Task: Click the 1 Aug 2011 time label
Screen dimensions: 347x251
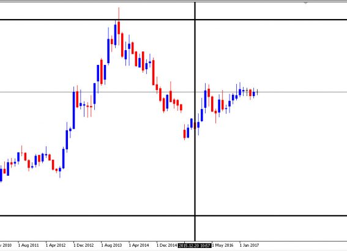Action: (x=28, y=245)
